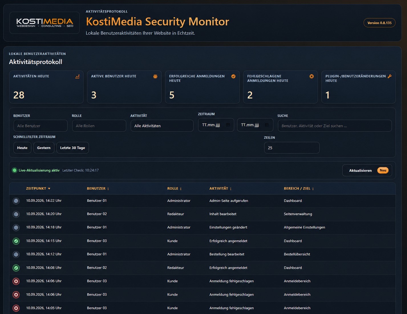Click the Seitenverwaltung cell
The image size is (407, 314).
298,214
